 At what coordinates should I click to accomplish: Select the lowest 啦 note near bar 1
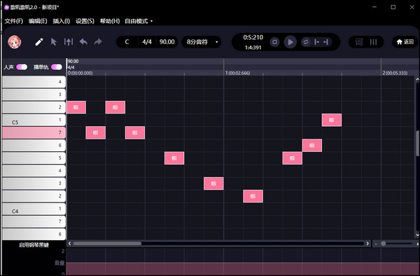pos(253,196)
